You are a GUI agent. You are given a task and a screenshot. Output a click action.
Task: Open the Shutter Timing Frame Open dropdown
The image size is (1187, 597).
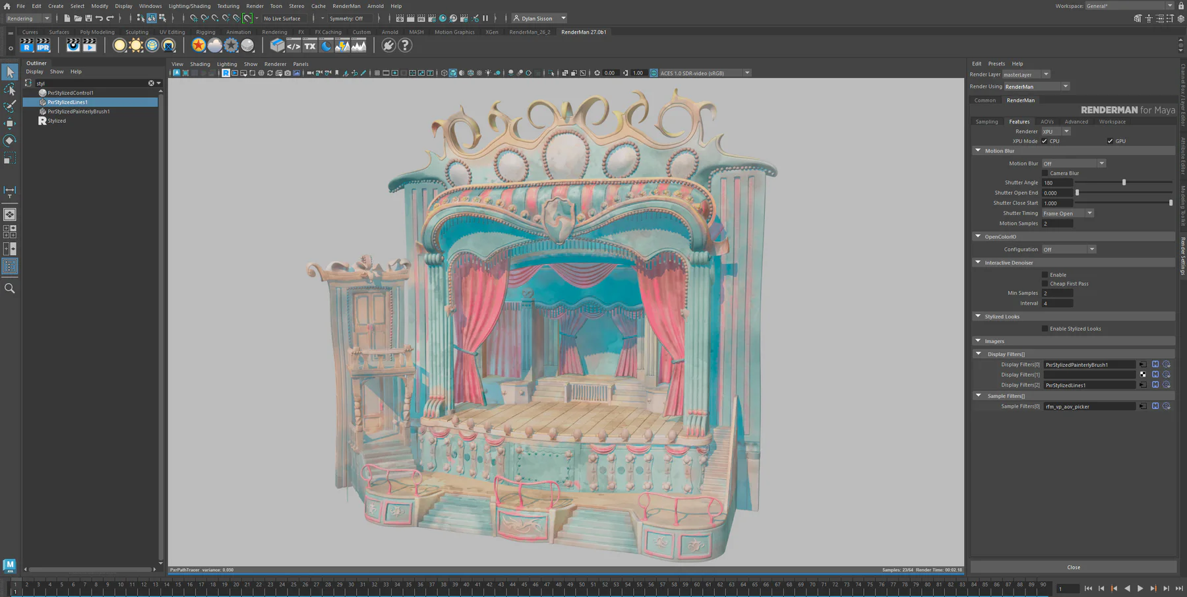pos(1068,213)
